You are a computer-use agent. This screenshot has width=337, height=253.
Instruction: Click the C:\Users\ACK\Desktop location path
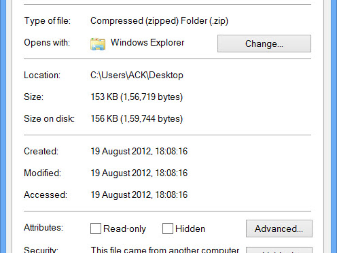137,75
